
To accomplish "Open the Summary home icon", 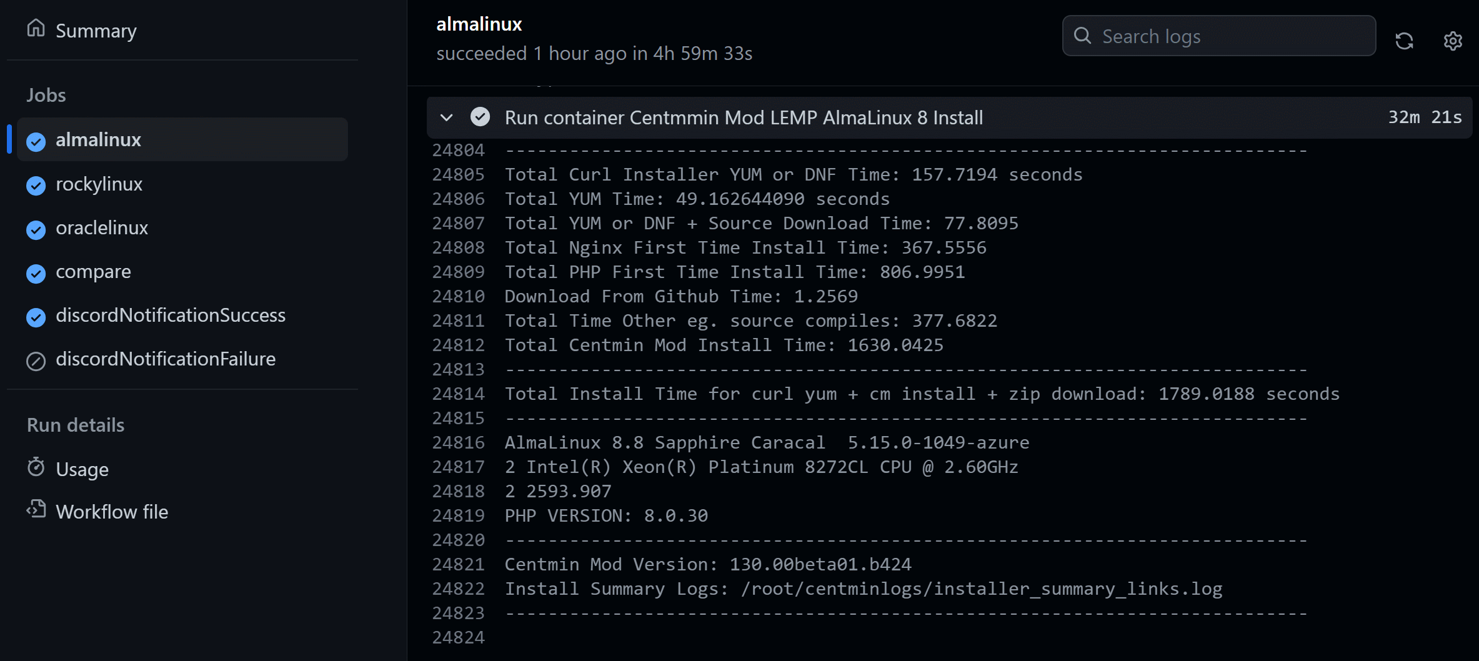I will pos(36,28).
